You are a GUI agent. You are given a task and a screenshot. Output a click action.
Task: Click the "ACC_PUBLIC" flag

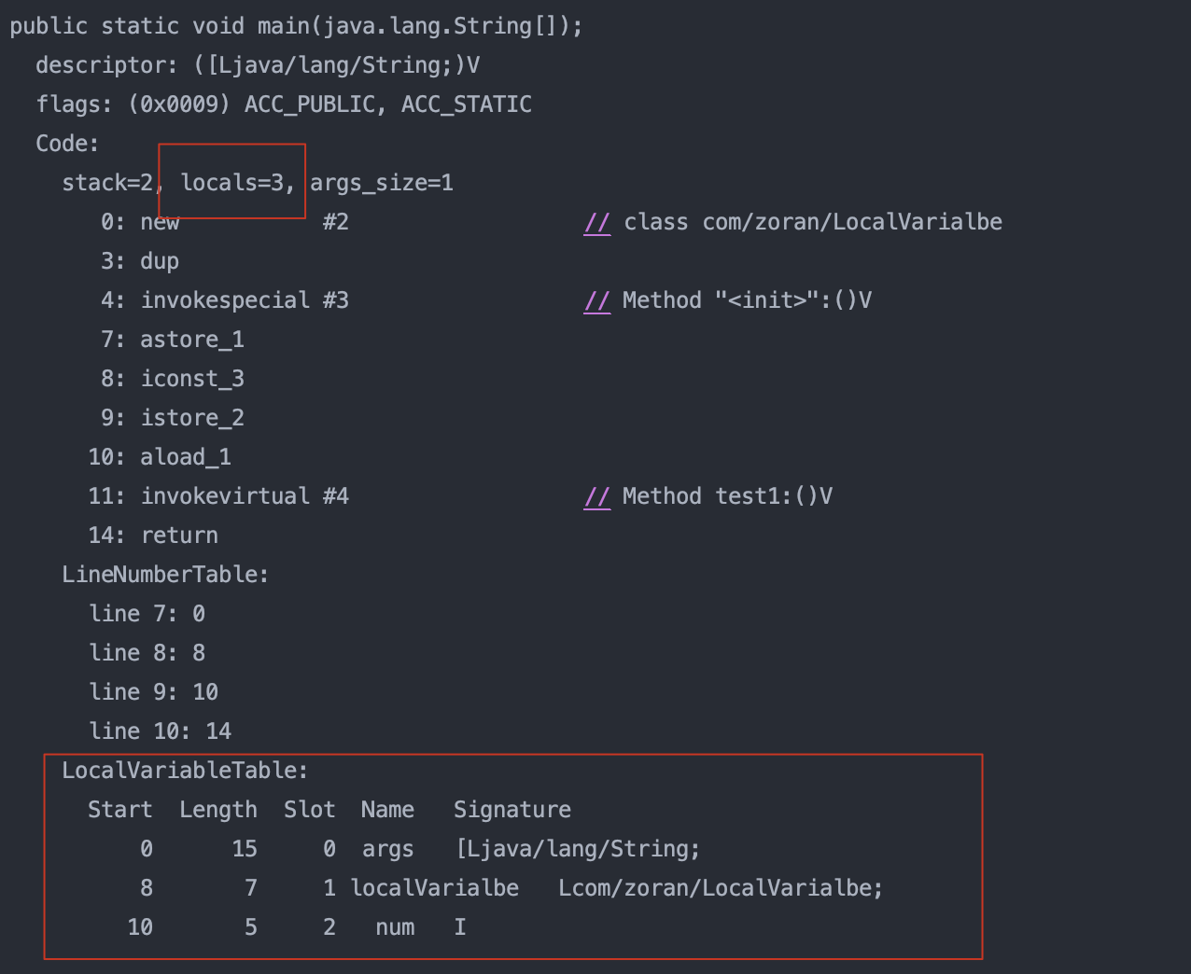(310, 104)
